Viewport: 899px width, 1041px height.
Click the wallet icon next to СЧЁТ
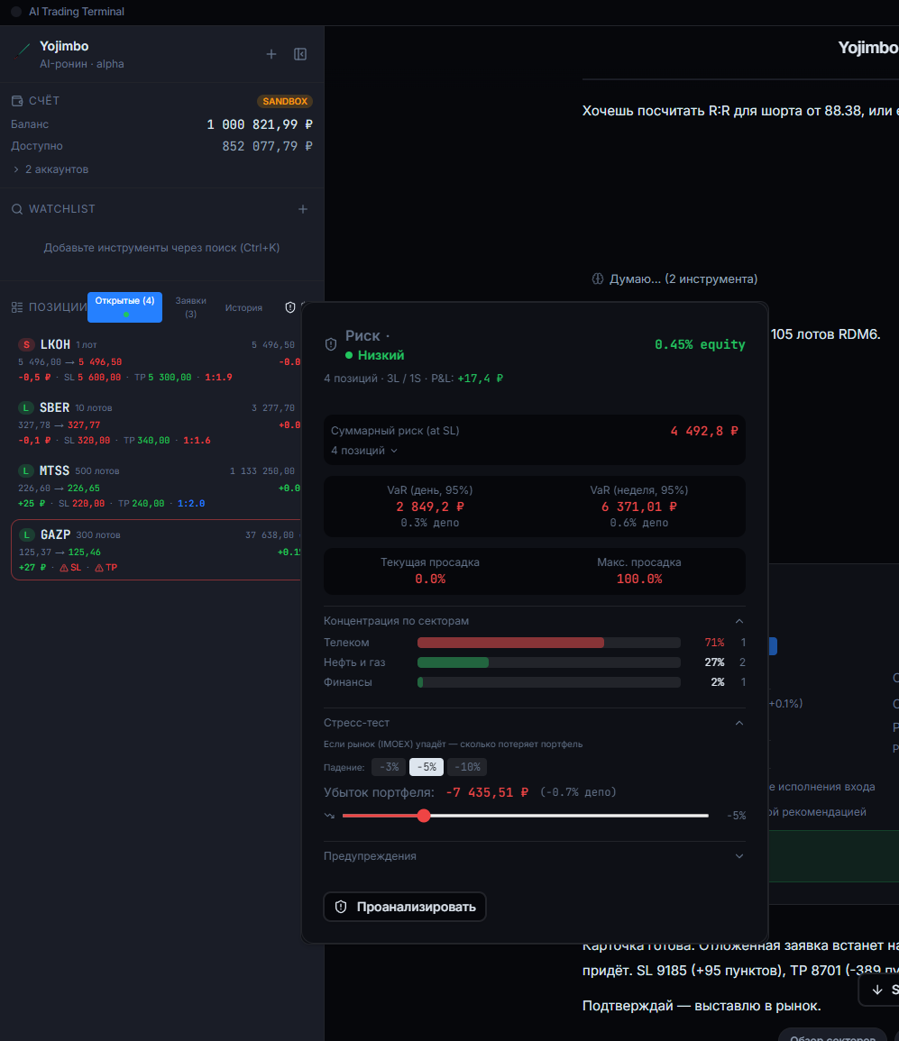pos(17,101)
